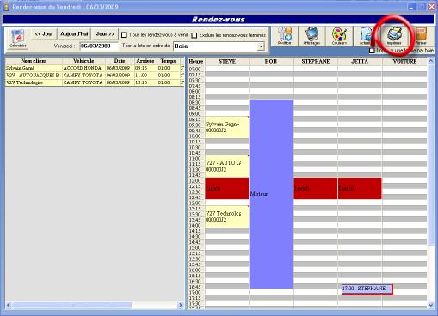Select the red Lunch block under STEVE
The image size is (438, 316).
(x=227, y=188)
